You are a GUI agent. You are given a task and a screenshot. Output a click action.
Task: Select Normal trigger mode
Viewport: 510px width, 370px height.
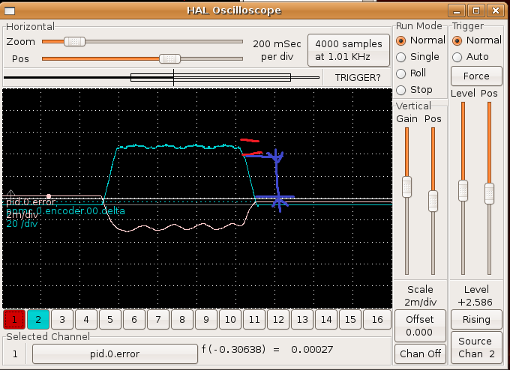476,40
